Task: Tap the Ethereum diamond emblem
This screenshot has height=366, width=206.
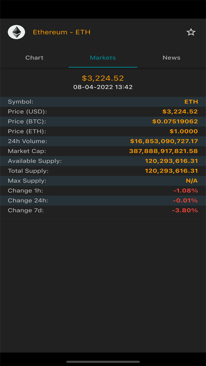Action: (16, 32)
